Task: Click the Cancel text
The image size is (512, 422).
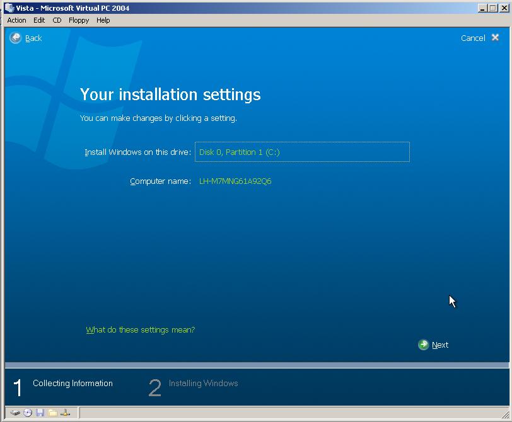Action: [473, 38]
